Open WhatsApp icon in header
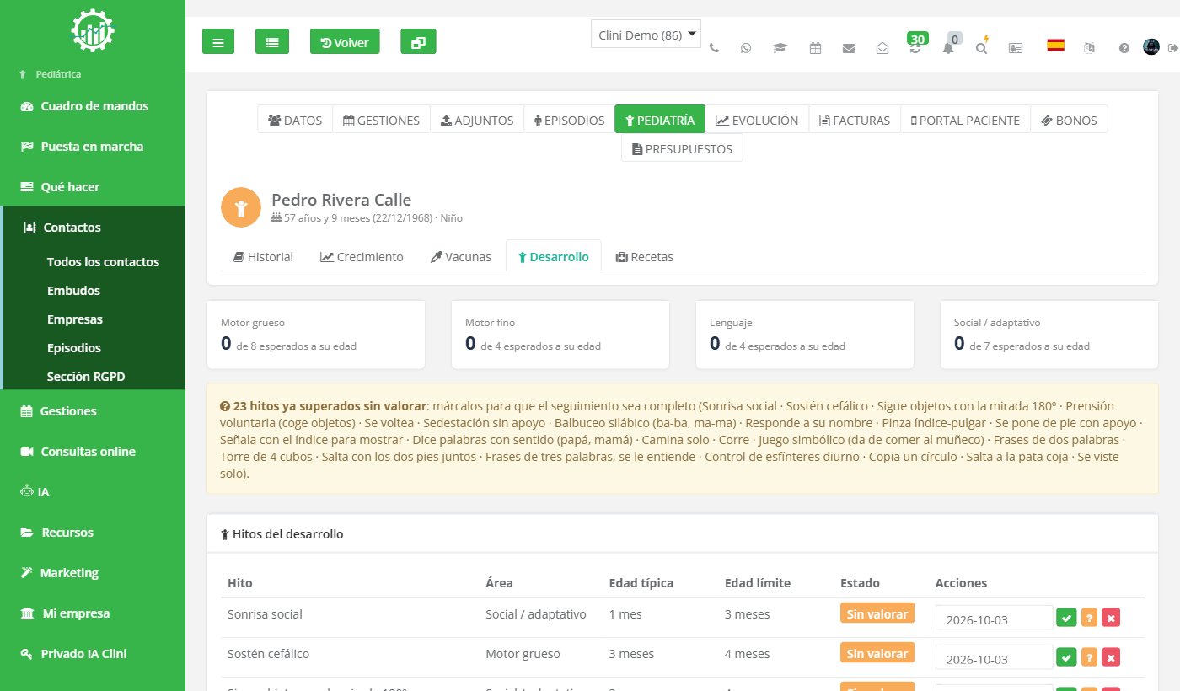Image resolution: width=1180 pixels, height=691 pixels. 746,48
